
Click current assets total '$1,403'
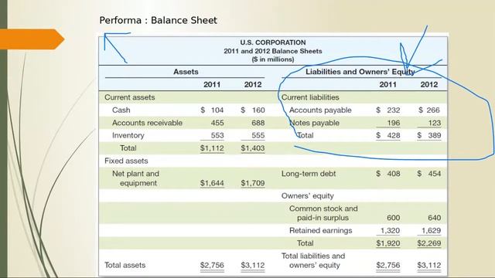point(253,148)
